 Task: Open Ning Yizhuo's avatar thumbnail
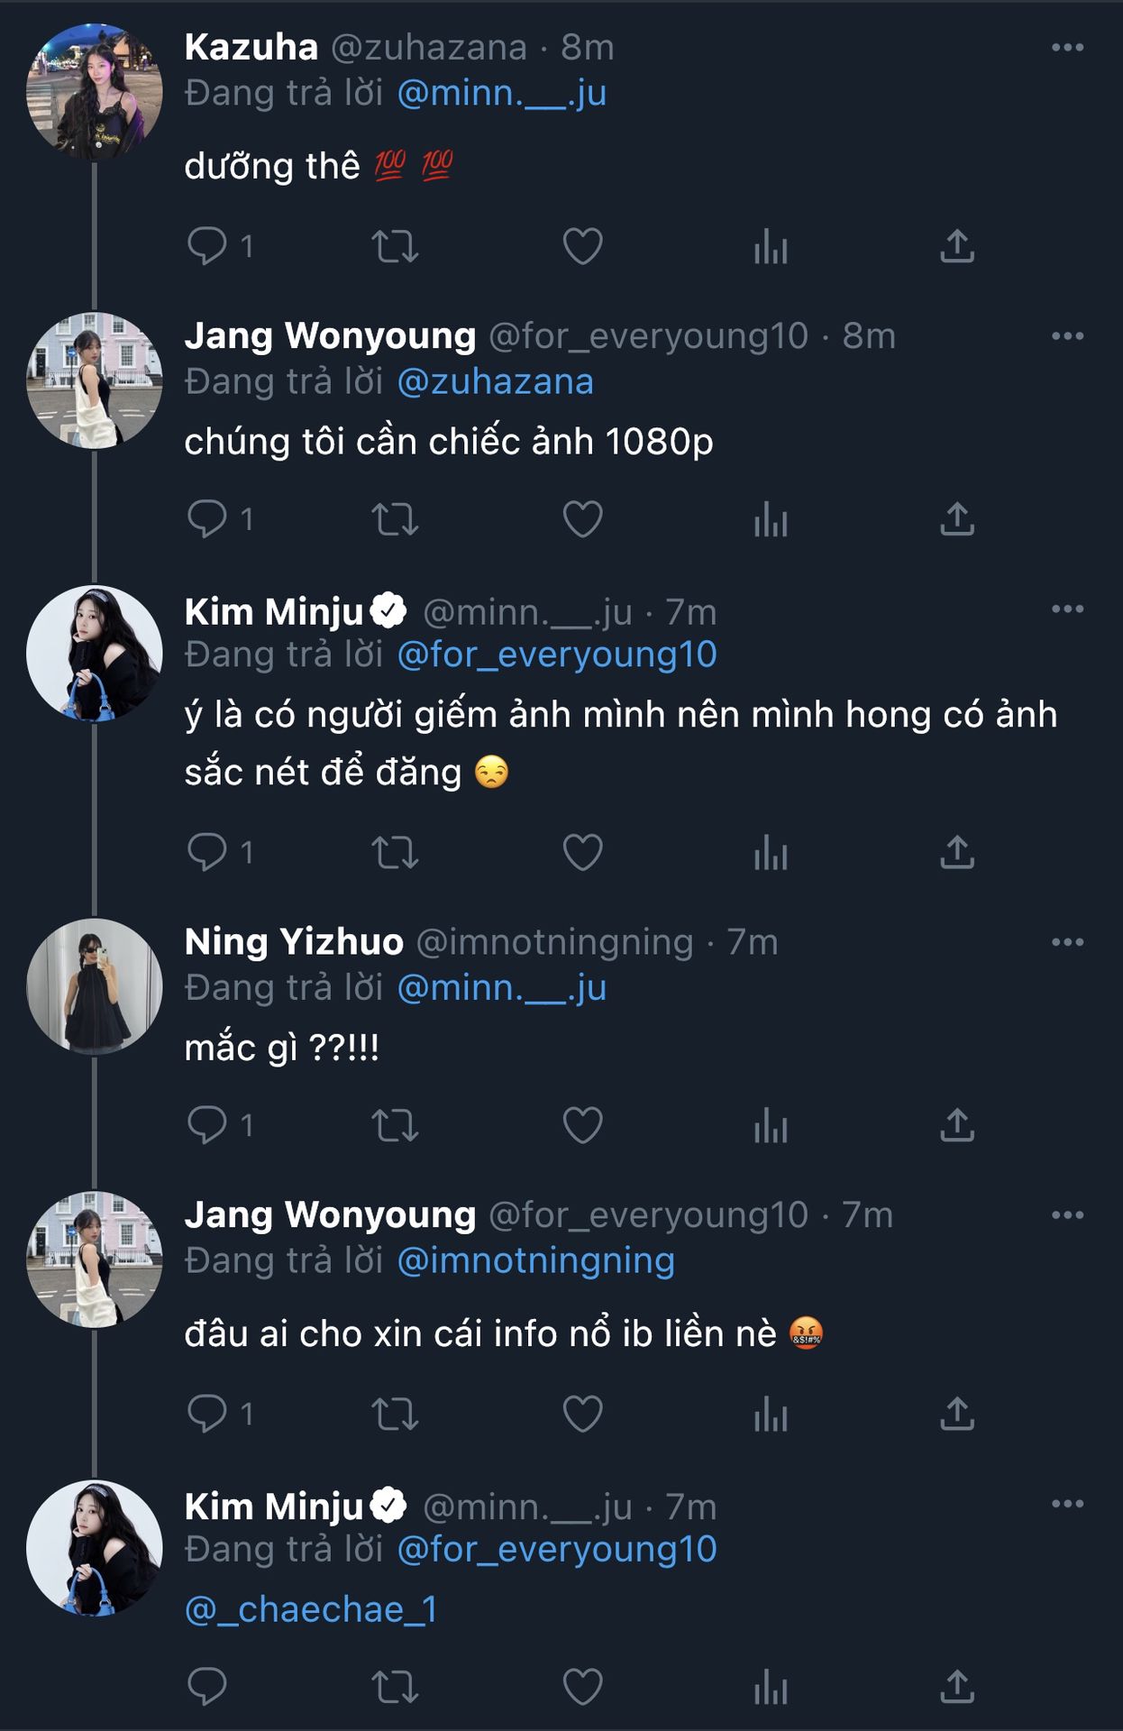(95, 986)
